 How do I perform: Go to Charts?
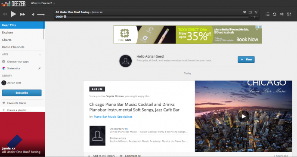(x=6, y=40)
